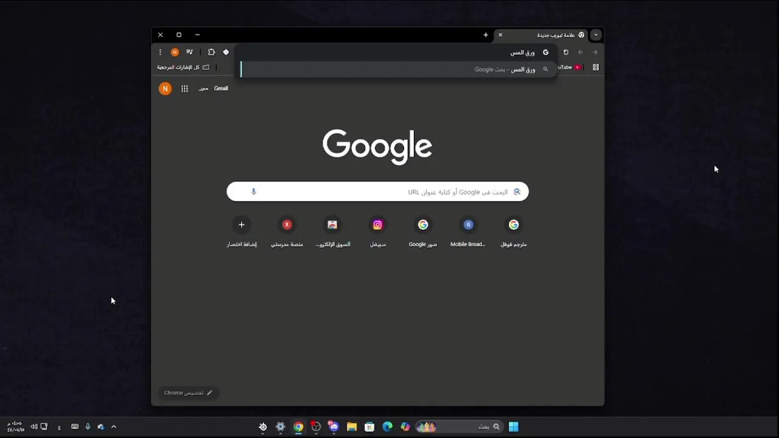Open the 'مترجم قوقل' shortcut
Viewport: 779px width, 438px height.
[x=514, y=232]
